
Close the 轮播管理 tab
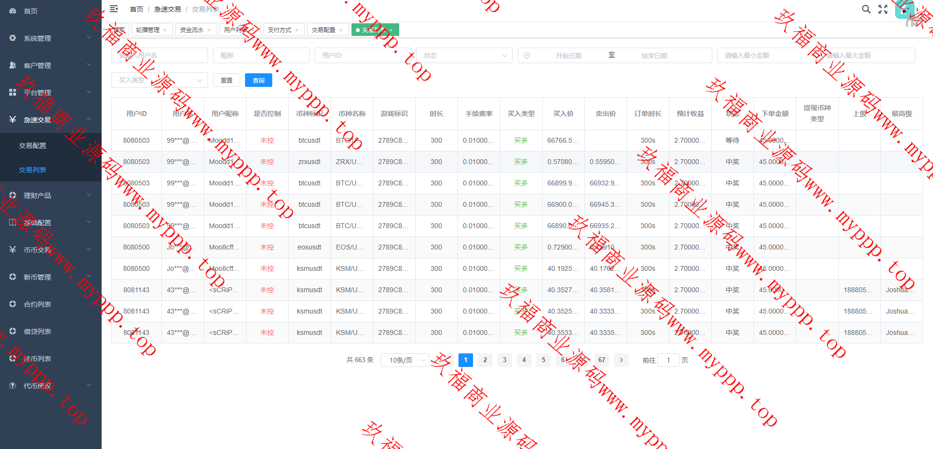click(165, 30)
